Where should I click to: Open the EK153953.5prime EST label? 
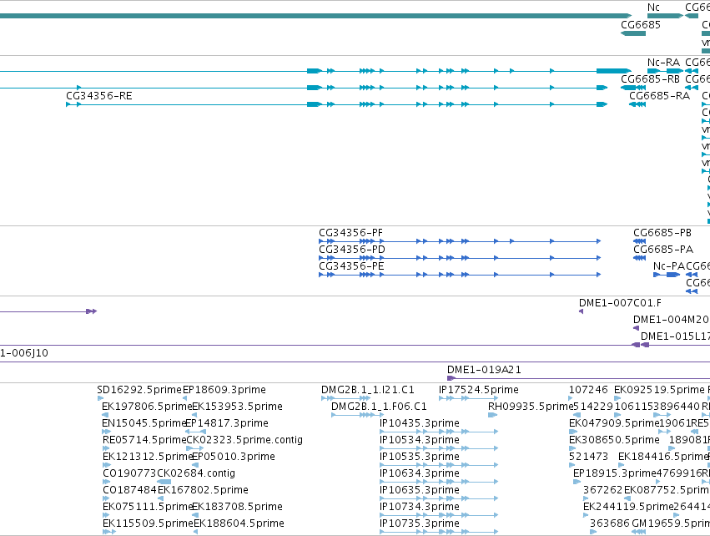pos(237,407)
